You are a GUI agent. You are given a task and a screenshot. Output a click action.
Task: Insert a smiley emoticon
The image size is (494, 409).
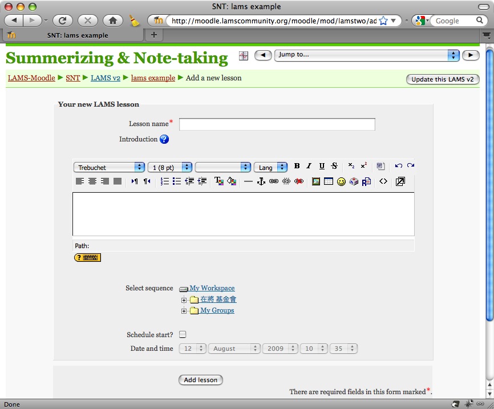click(x=341, y=181)
